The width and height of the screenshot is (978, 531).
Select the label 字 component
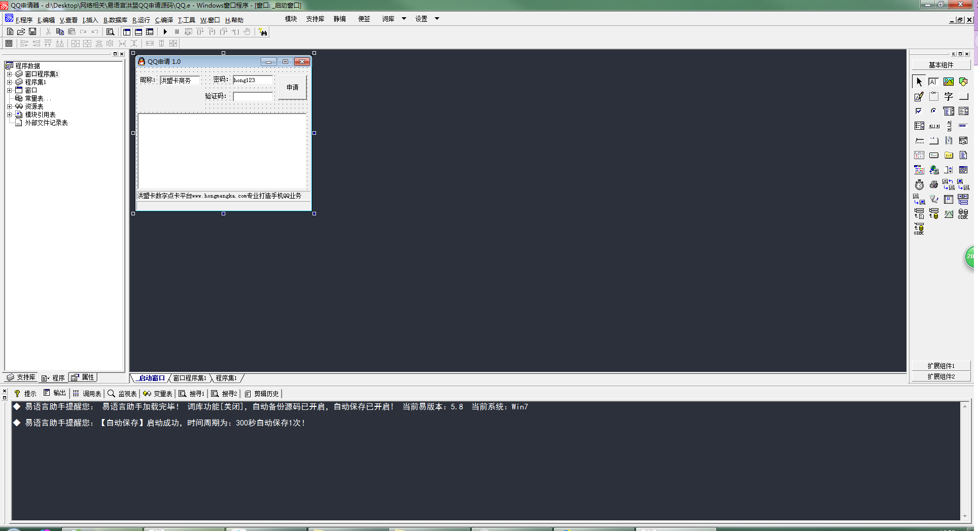click(x=948, y=96)
